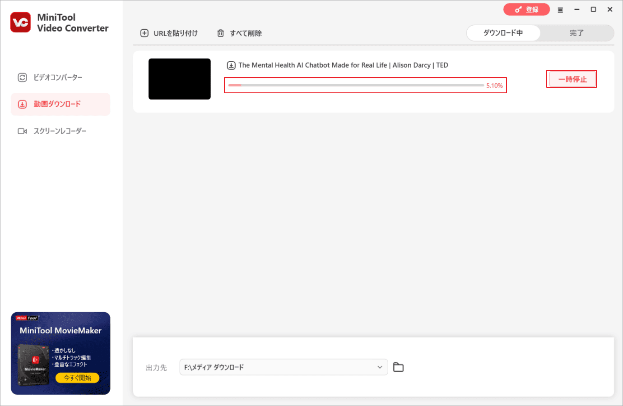Expand the output path dropdown arrow
623x406 pixels.
[380, 367]
